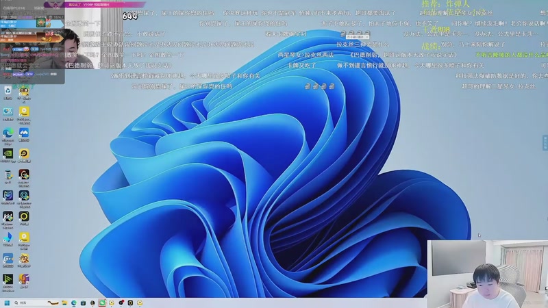This screenshot has height=308, width=548.
Task: Open the blue G+ desktop shortcut
Action: point(8,259)
